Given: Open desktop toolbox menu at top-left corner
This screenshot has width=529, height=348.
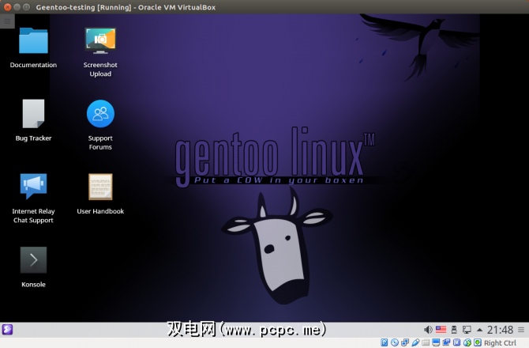Looking at the screenshot, I should (x=7, y=21).
